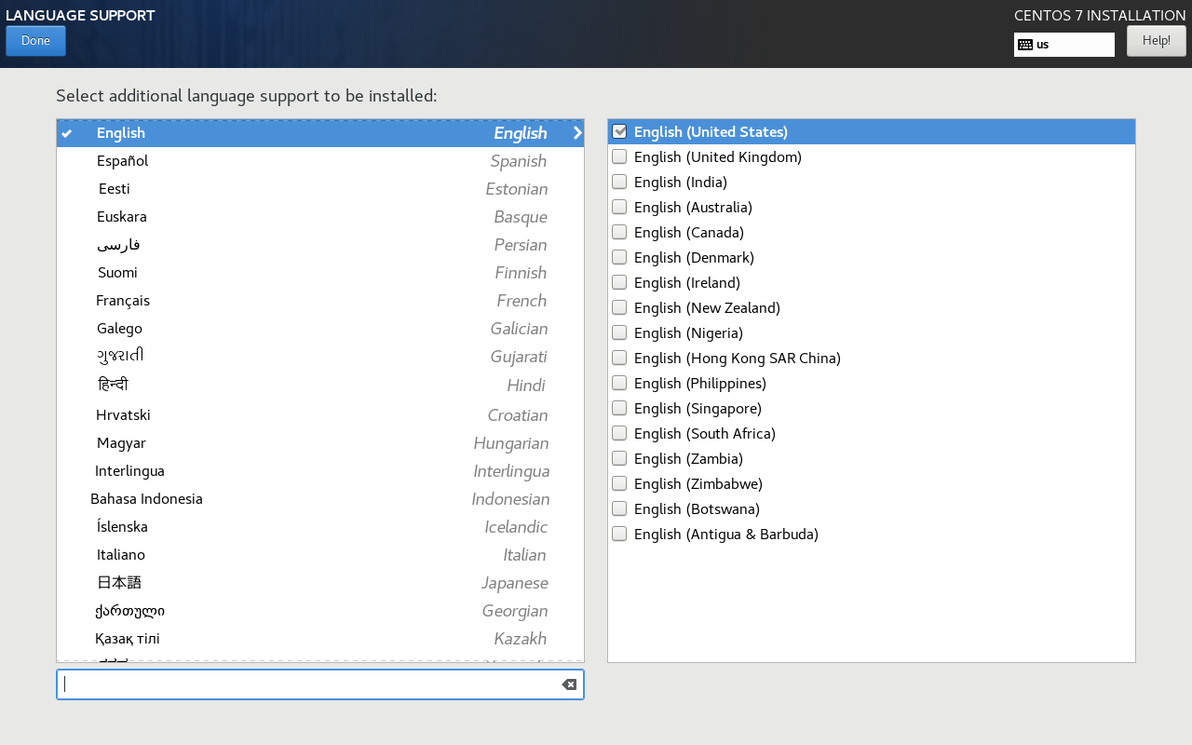Select Eesti (Estonian) language

coord(320,189)
